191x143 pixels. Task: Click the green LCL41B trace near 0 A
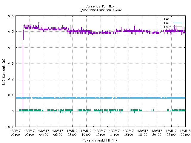(x=101, y=111)
